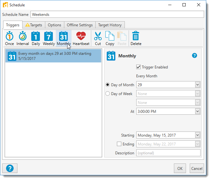
Task: Delete the selected trigger
Action: point(136,38)
